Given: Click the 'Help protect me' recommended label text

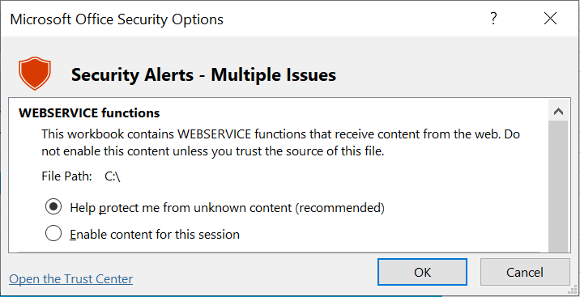Looking at the screenshot, I should (227, 208).
